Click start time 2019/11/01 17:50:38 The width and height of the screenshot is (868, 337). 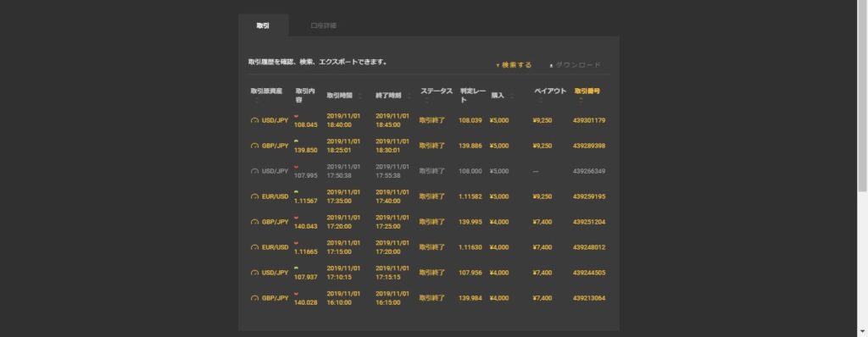tap(343, 172)
